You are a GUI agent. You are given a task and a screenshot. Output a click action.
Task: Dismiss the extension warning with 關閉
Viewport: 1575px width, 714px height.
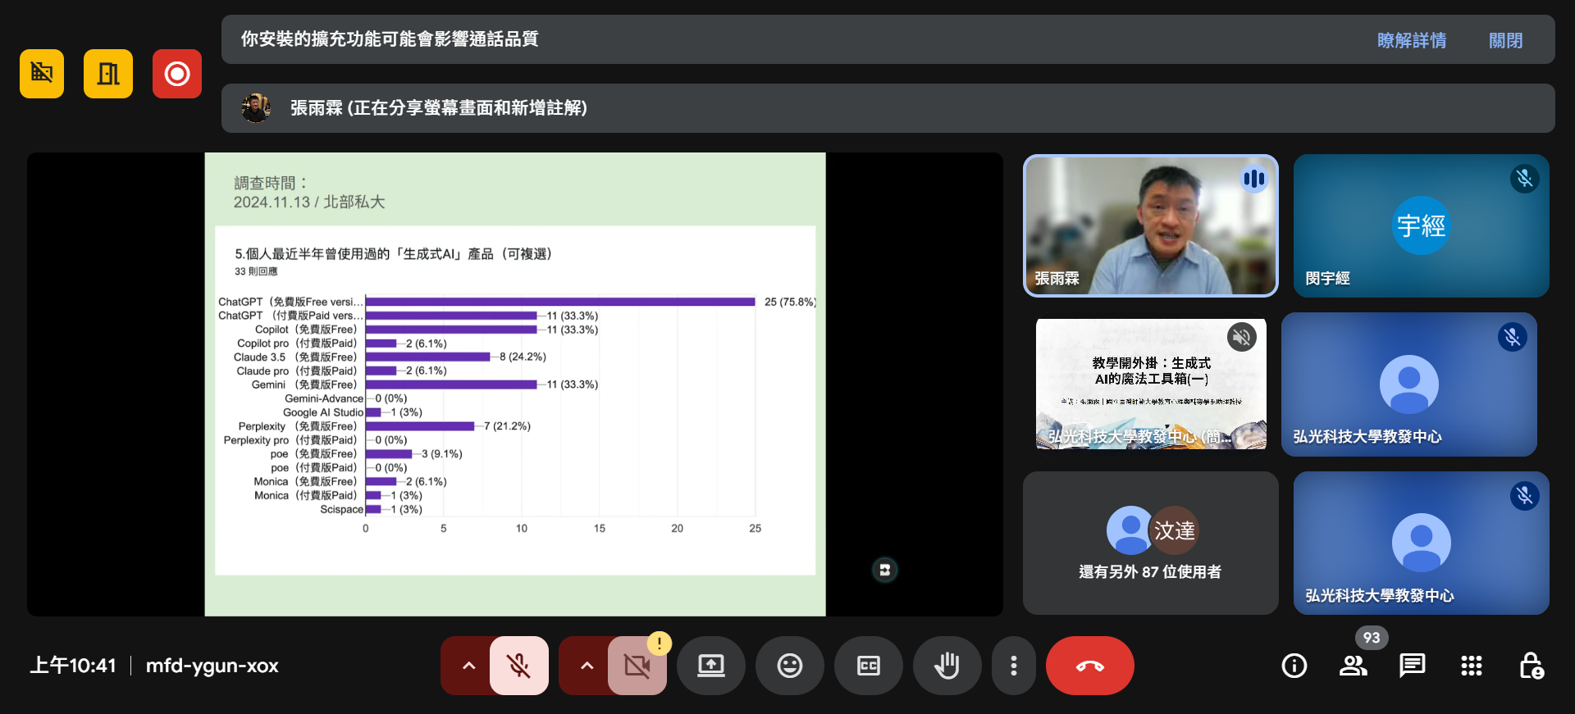[x=1505, y=40]
